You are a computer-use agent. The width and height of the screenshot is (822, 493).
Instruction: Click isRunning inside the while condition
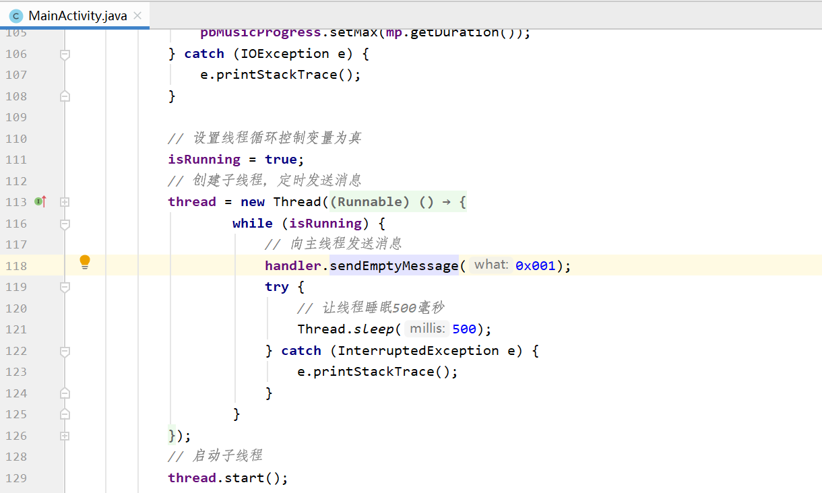click(x=325, y=223)
